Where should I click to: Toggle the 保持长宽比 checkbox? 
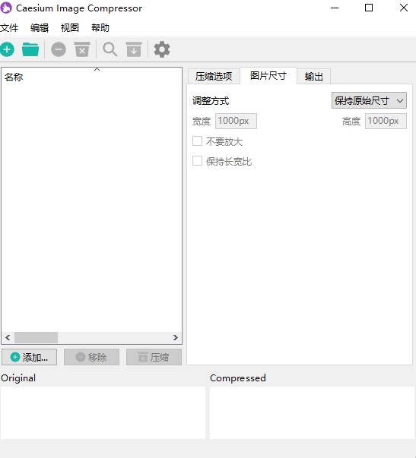point(197,161)
